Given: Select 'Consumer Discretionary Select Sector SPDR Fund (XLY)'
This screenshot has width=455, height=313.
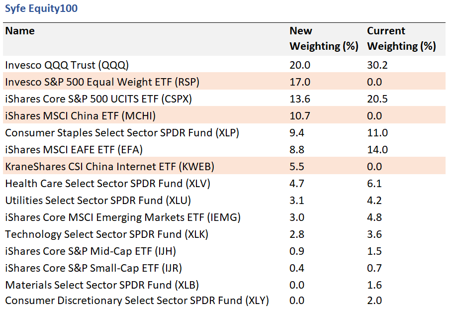Looking at the screenshot, I should pyautogui.click(x=137, y=301).
